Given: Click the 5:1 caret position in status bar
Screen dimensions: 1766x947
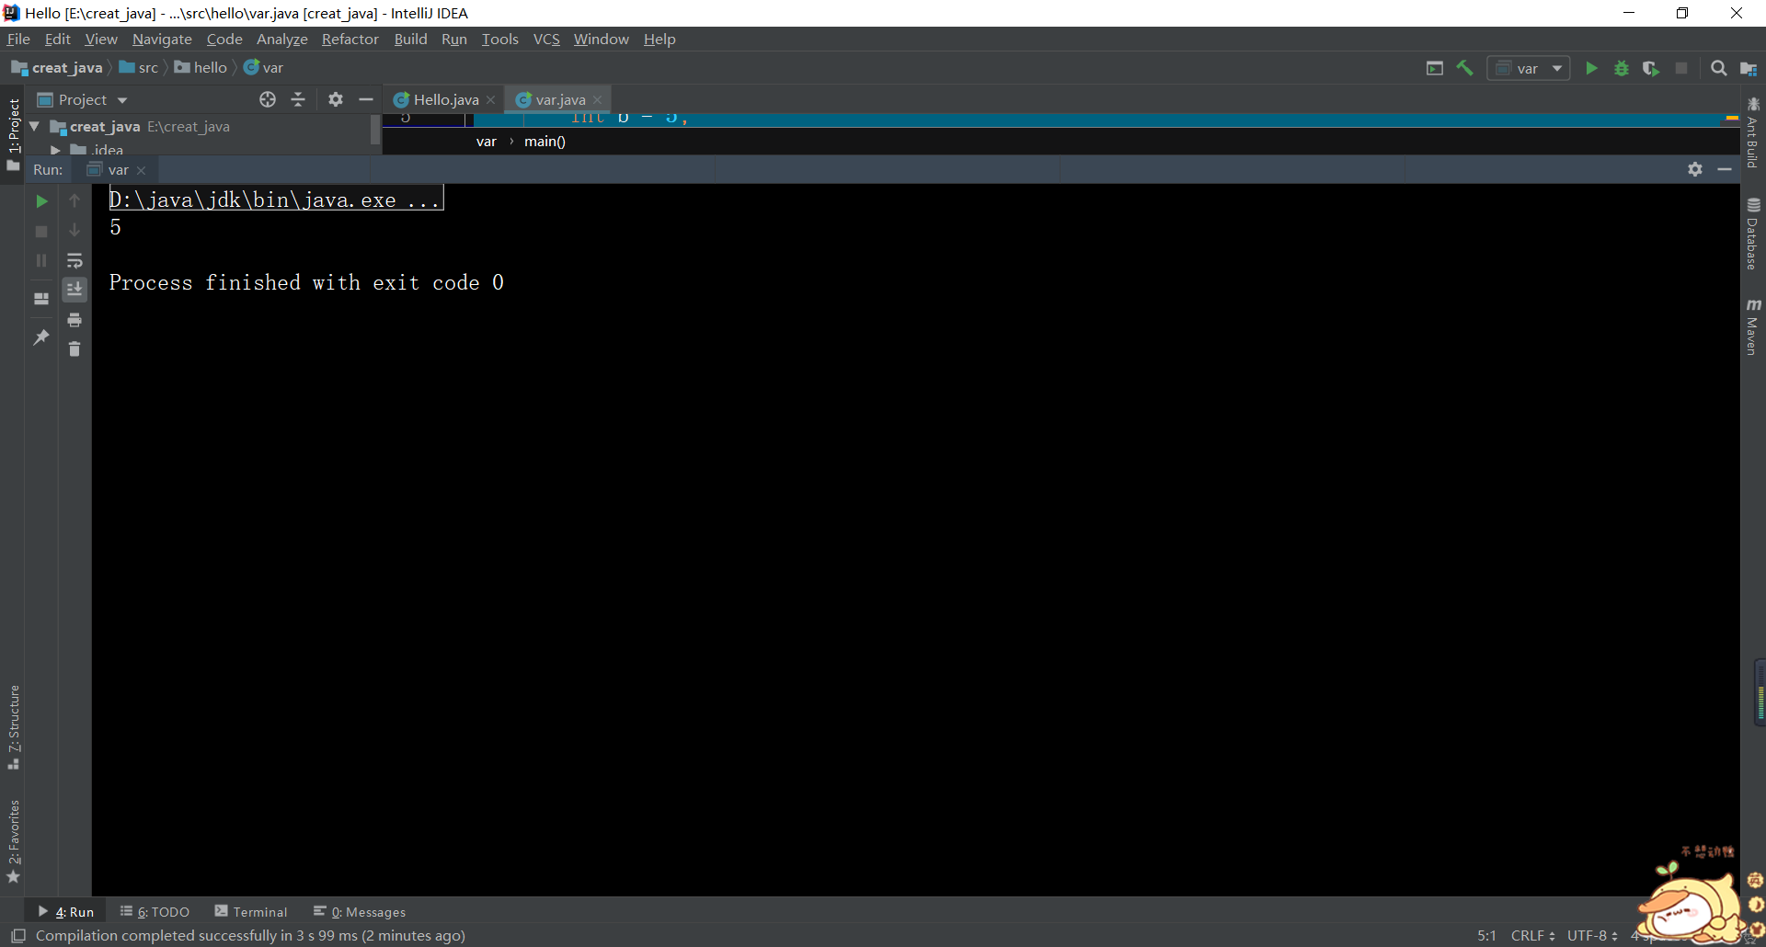Looking at the screenshot, I should 1486,935.
